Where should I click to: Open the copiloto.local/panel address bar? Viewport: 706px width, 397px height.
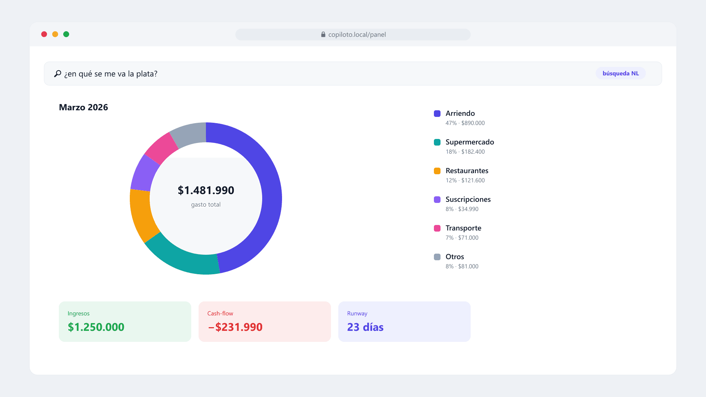(353, 35)
